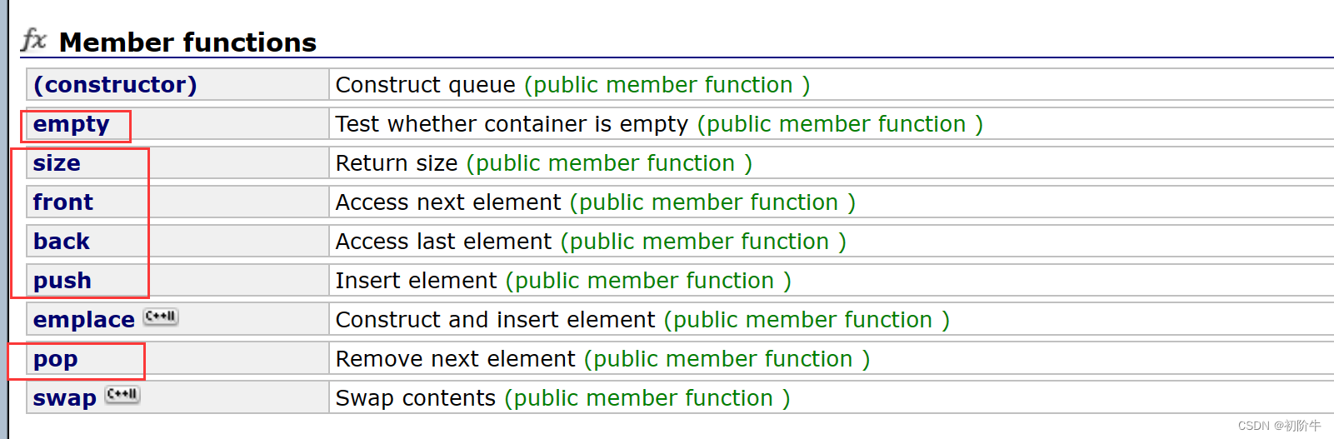Click the CSDN watermark text

(1278, 426)
